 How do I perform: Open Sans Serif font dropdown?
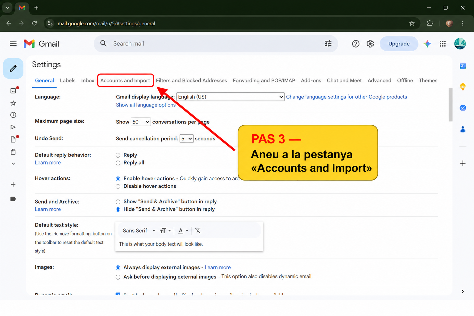point(139,231)
